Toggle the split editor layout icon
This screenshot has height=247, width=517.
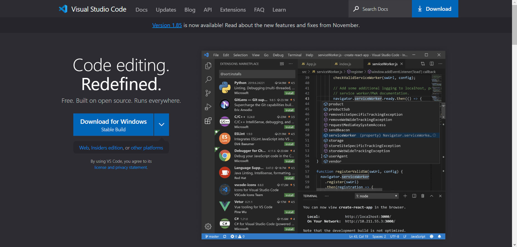tap(432, 64)
